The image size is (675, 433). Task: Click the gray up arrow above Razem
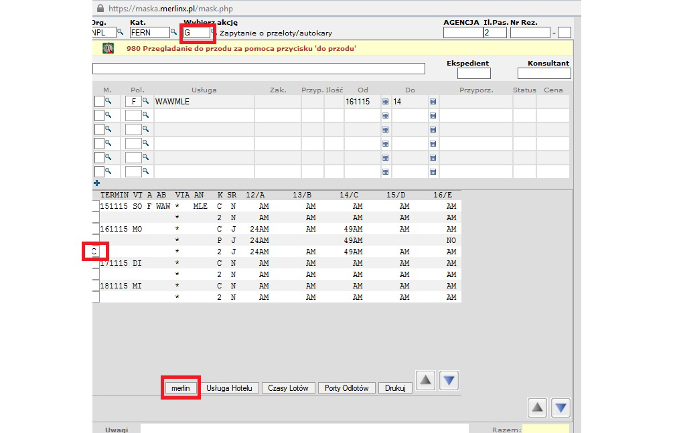(x=537, y=408)
